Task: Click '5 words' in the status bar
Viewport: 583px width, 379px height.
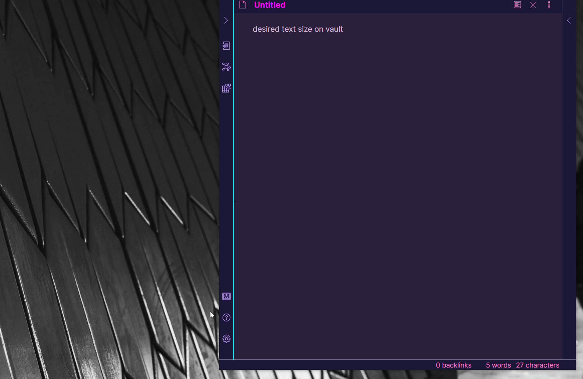Action: point(498,365)
